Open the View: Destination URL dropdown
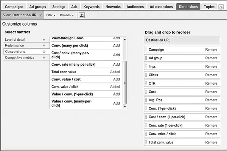227x151 pixels. [x=22, y=15]
